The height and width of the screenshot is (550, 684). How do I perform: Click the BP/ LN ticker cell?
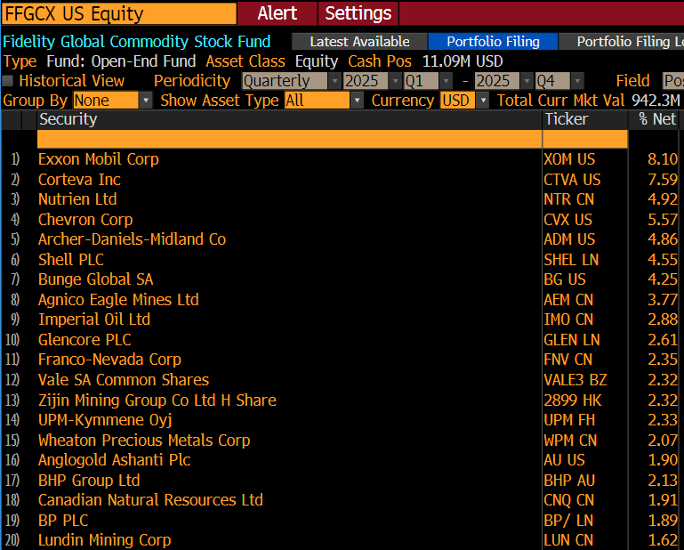[568, 521]
